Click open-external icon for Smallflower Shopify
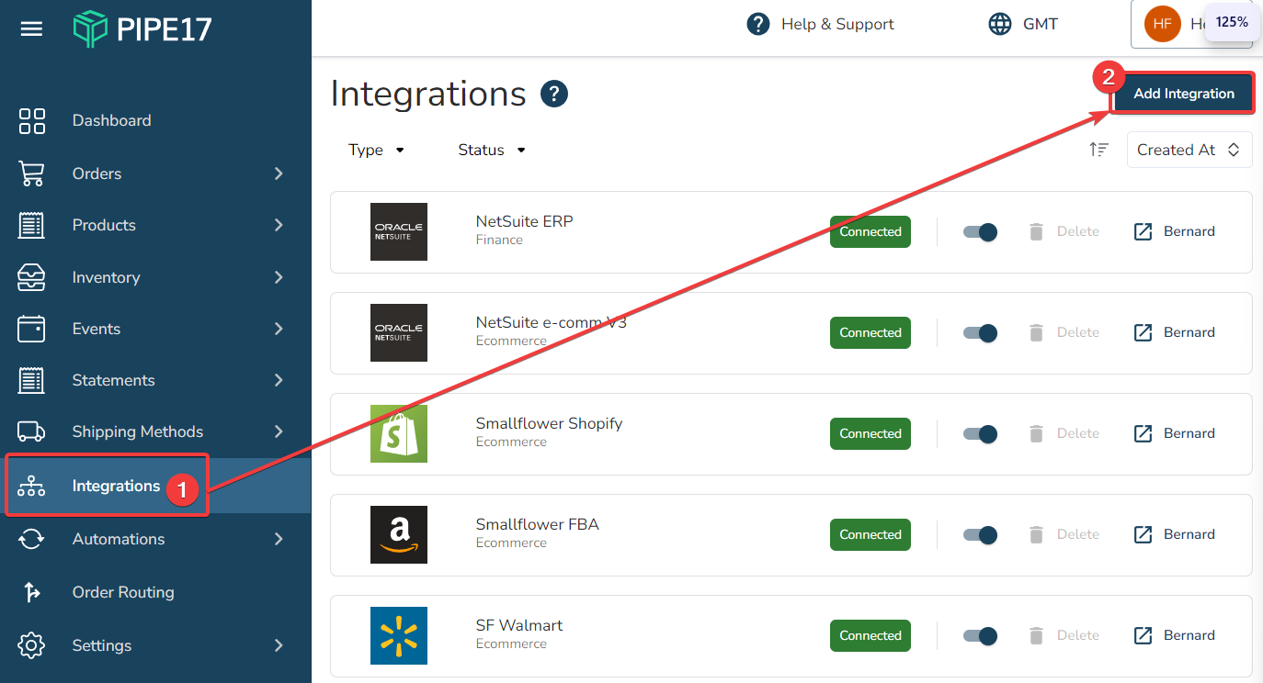 (1143, 433)
